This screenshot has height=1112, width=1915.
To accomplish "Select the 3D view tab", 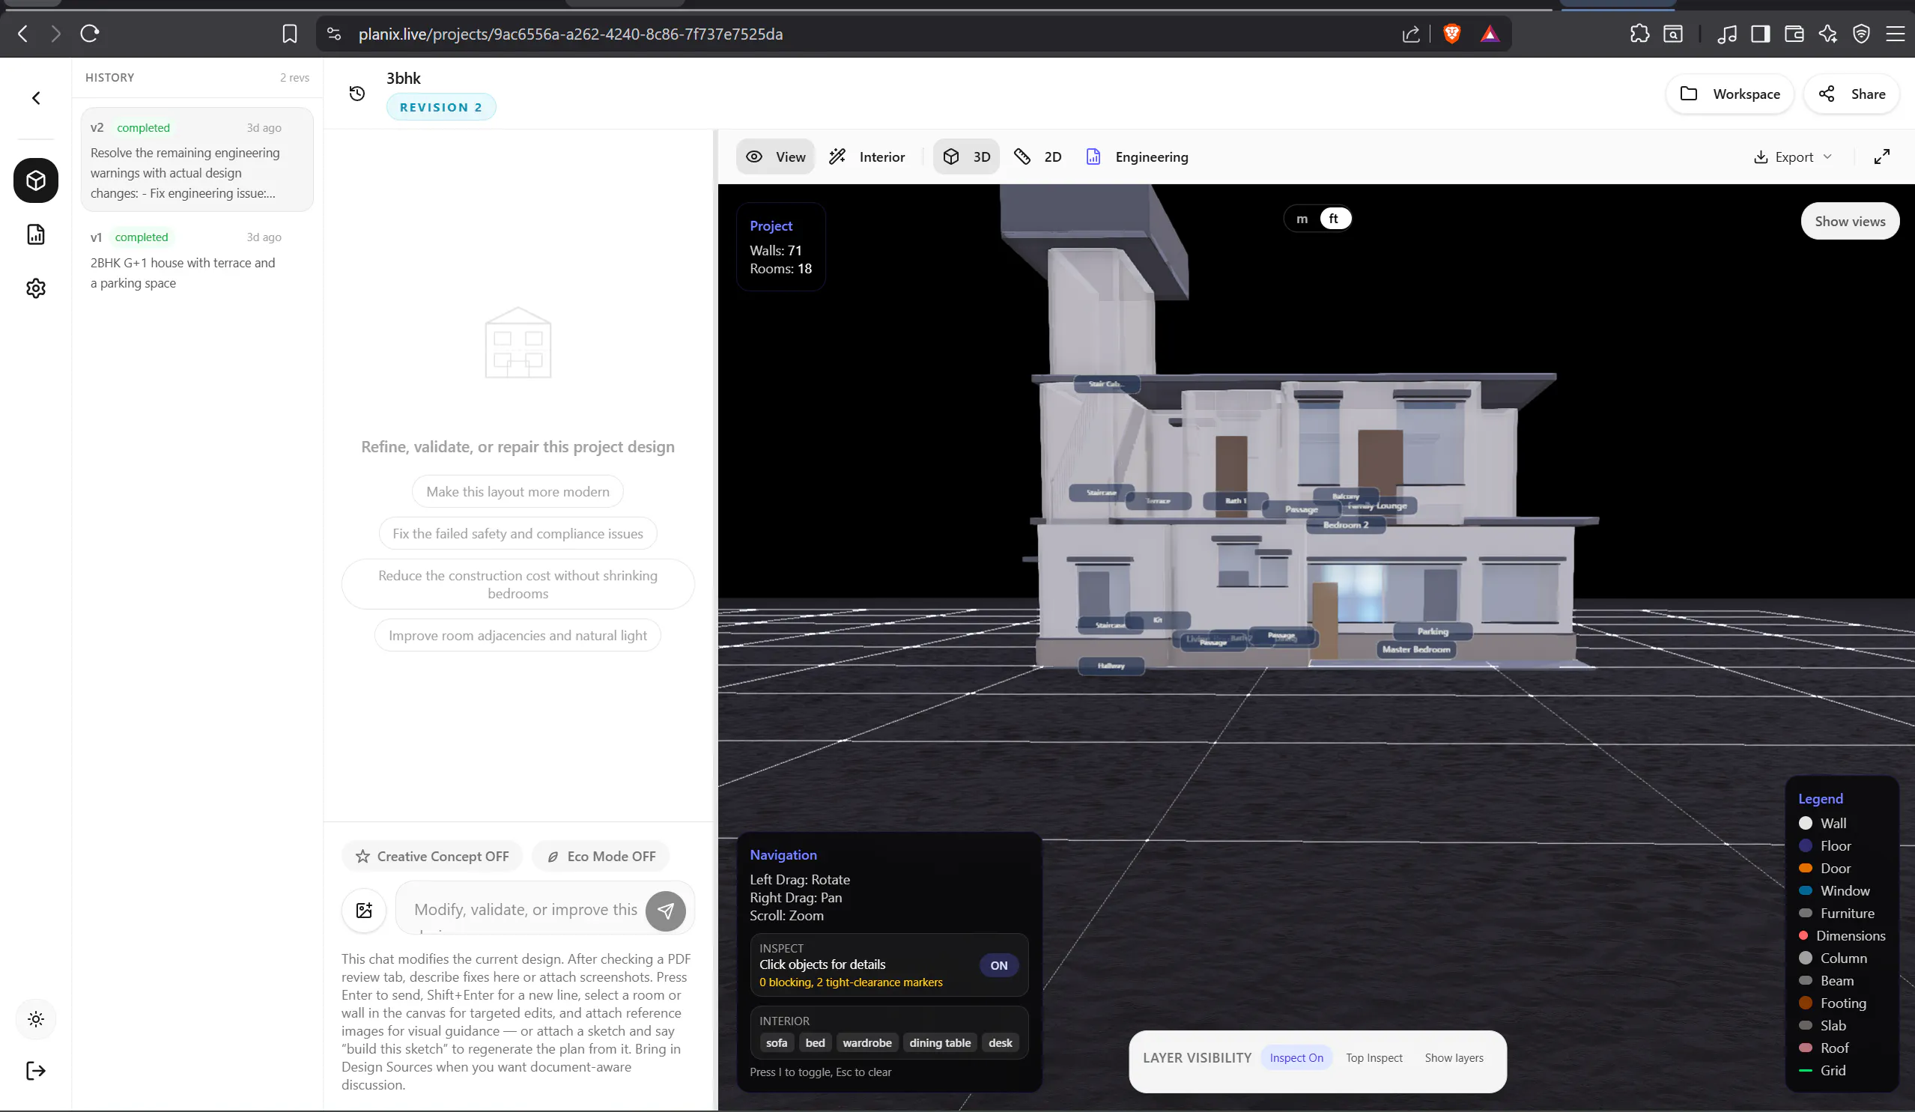I will point(966,157).
